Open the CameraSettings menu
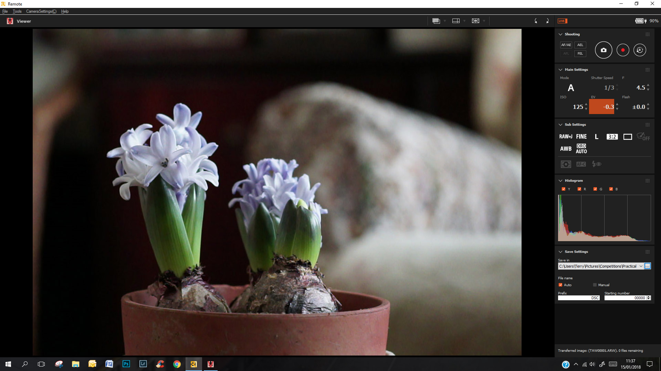This screenshot has height=371, width=661. 41,11
